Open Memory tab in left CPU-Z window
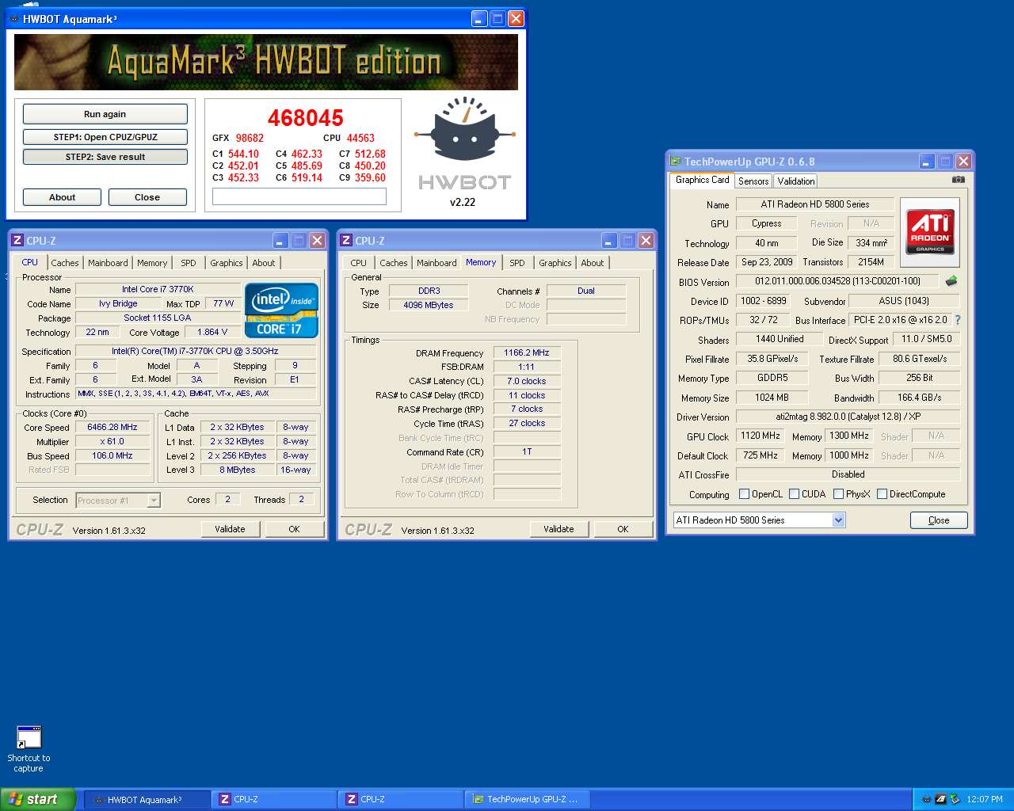 [152, 263]
